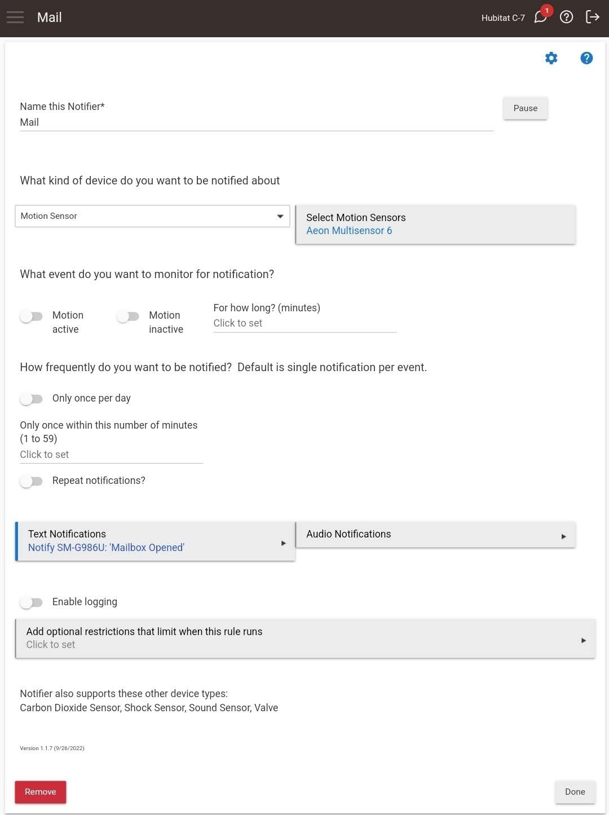Click the circled question mark help icon
Image resolution: width=609 pixels, height=815 pixels.
click(x=566, y=17)
